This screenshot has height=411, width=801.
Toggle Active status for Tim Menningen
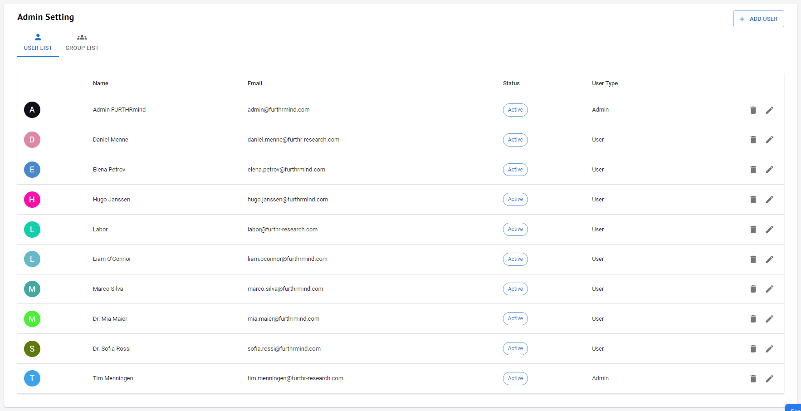pos(515,378)
